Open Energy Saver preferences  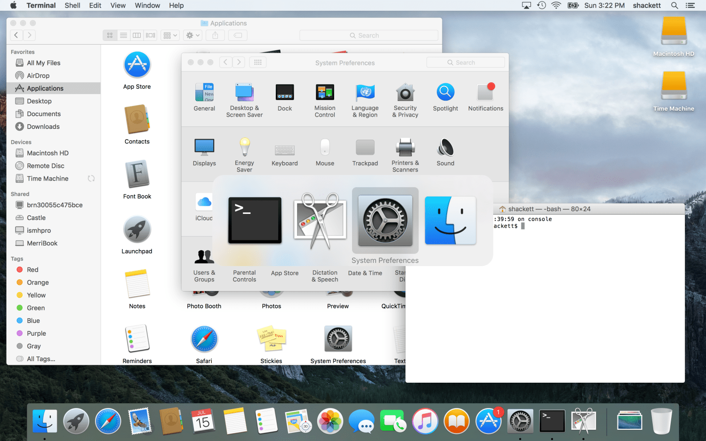pos(244,155)
